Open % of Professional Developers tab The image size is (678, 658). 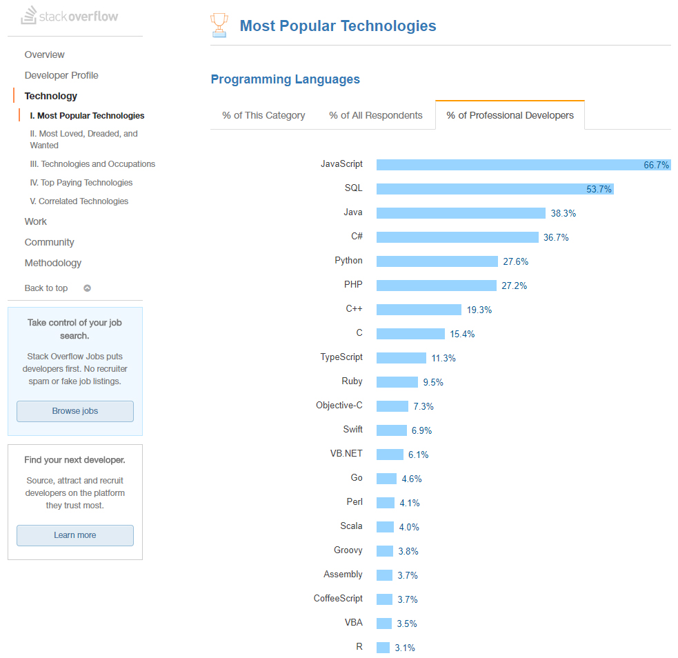510,115
